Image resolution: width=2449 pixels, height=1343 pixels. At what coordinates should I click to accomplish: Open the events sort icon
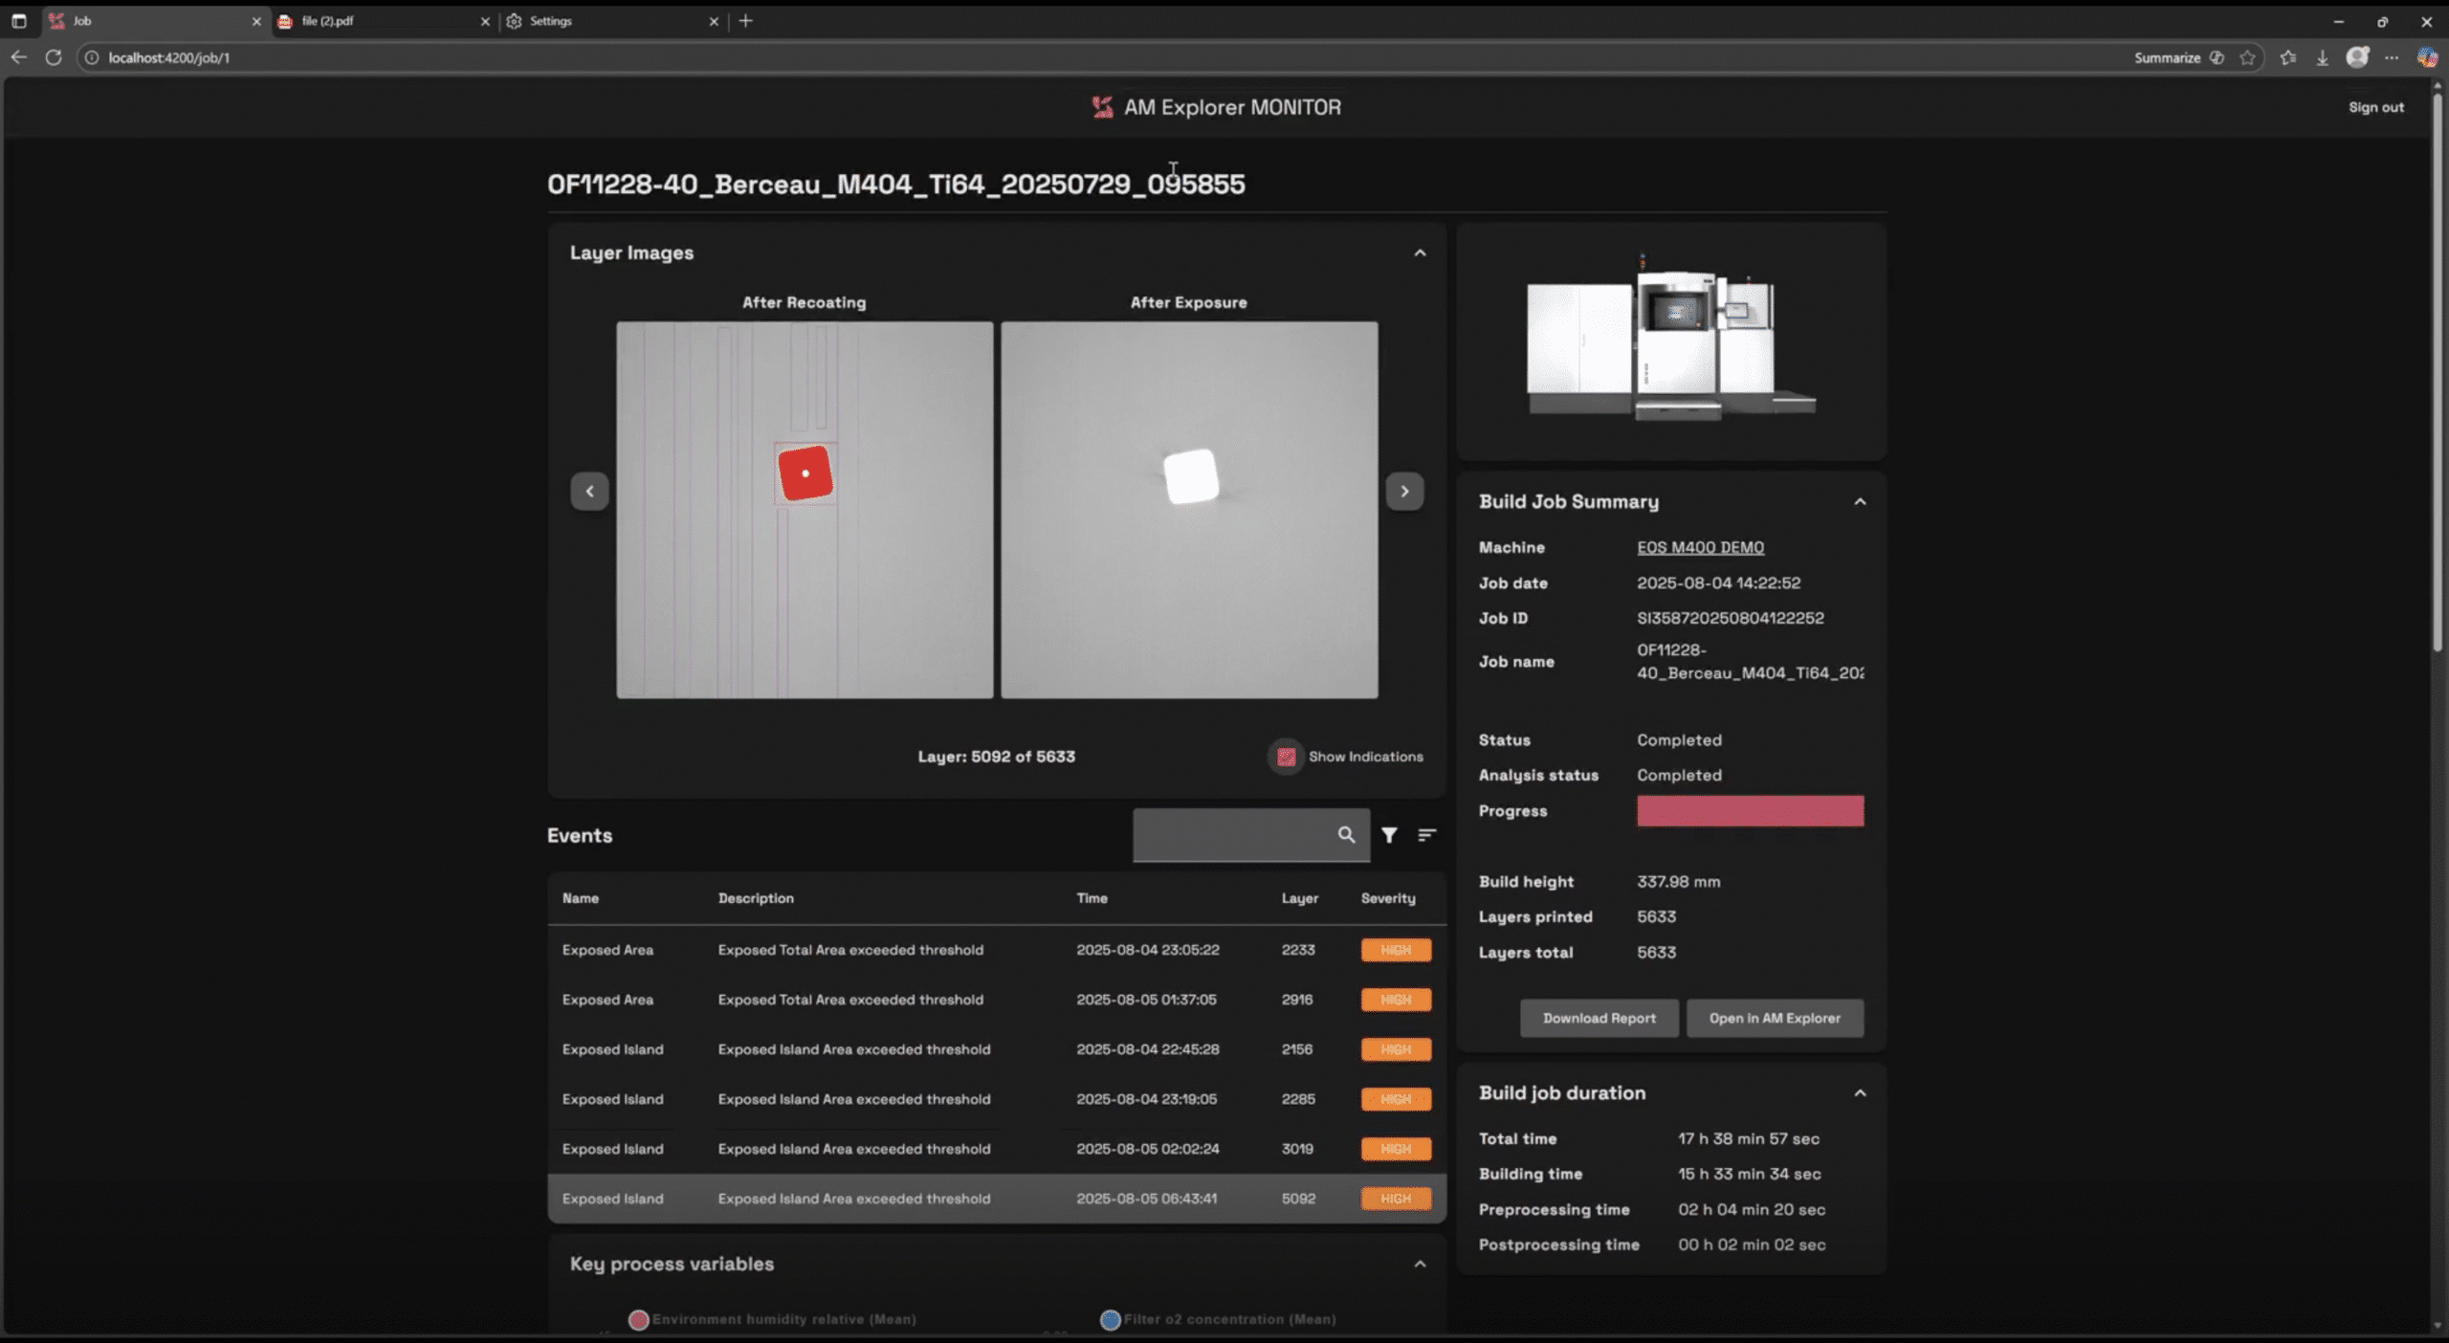point(1426,835)
